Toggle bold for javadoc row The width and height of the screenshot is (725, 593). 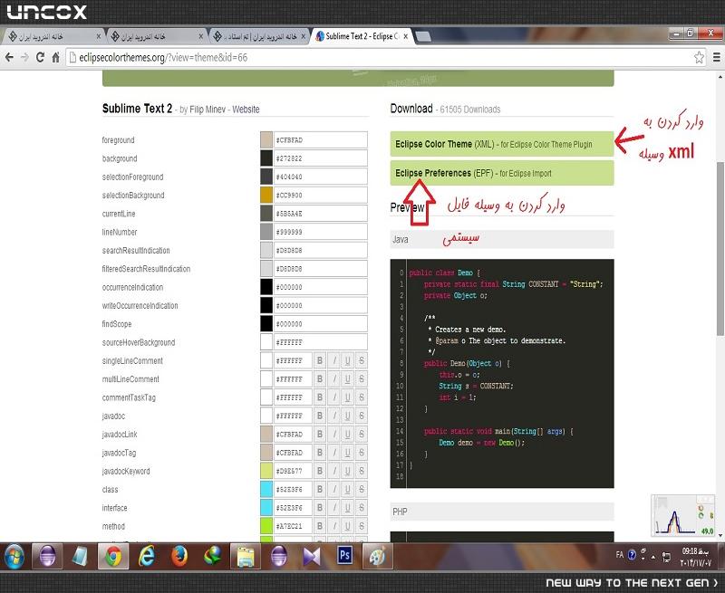pyautogui.click(x=320, y=416)
